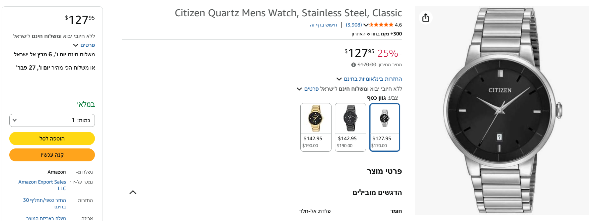Click the star rating icons
The width and height of the screenshot is (589, 221).
point(381,25)
